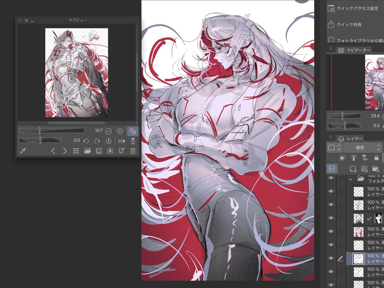Click the Sub View rotation value 0.0

click(x=77, y=140)
